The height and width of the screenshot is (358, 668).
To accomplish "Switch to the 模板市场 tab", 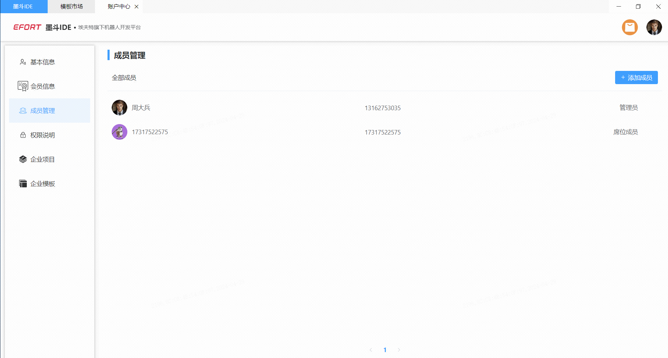I will pos(71,7).
